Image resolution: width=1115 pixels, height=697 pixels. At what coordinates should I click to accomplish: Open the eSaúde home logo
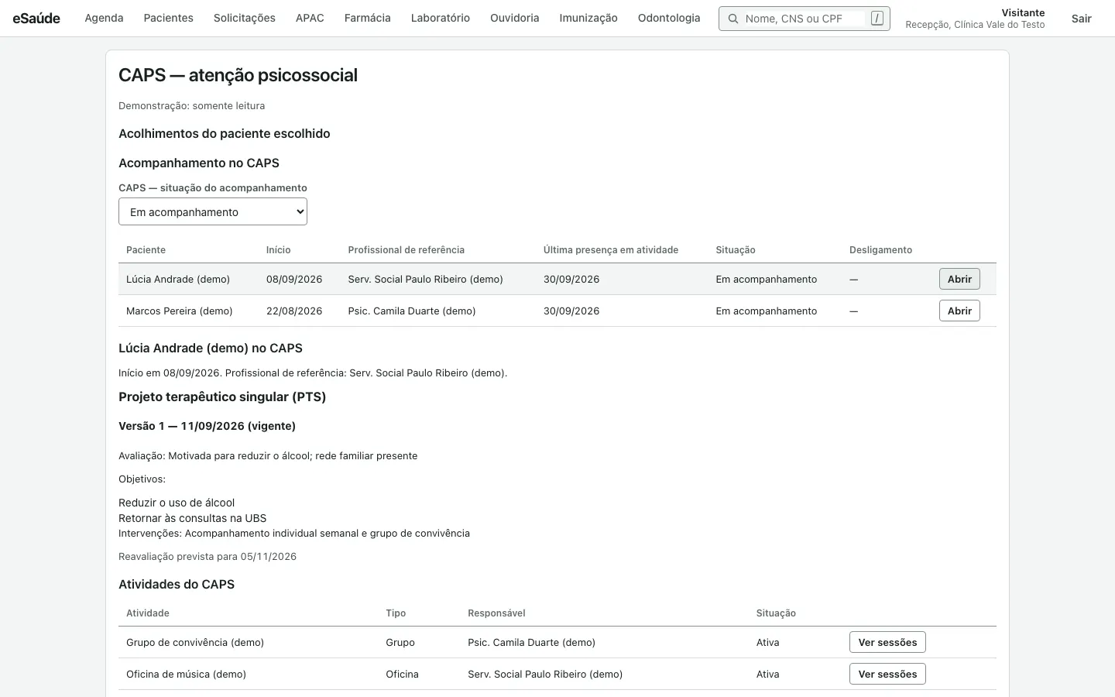pyautogui.click(x=36, y=18)
